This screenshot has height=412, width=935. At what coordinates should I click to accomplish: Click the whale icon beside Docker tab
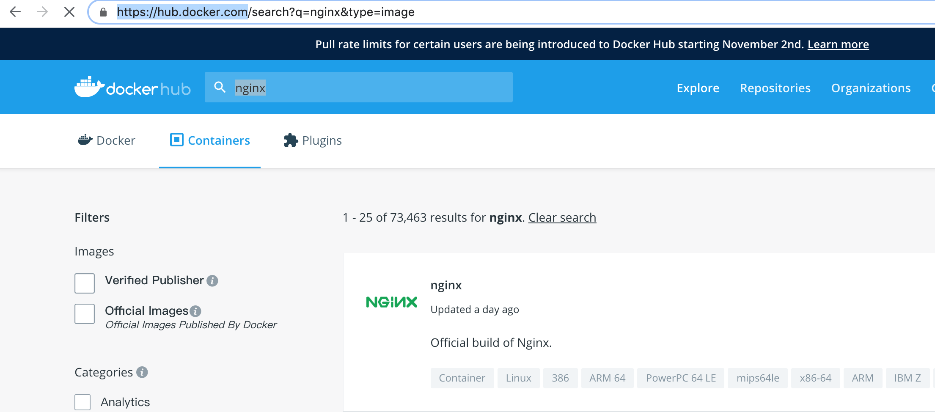(85, 140)
